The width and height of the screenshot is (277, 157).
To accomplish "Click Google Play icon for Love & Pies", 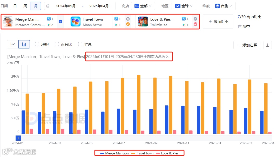I will pos(184,25).
